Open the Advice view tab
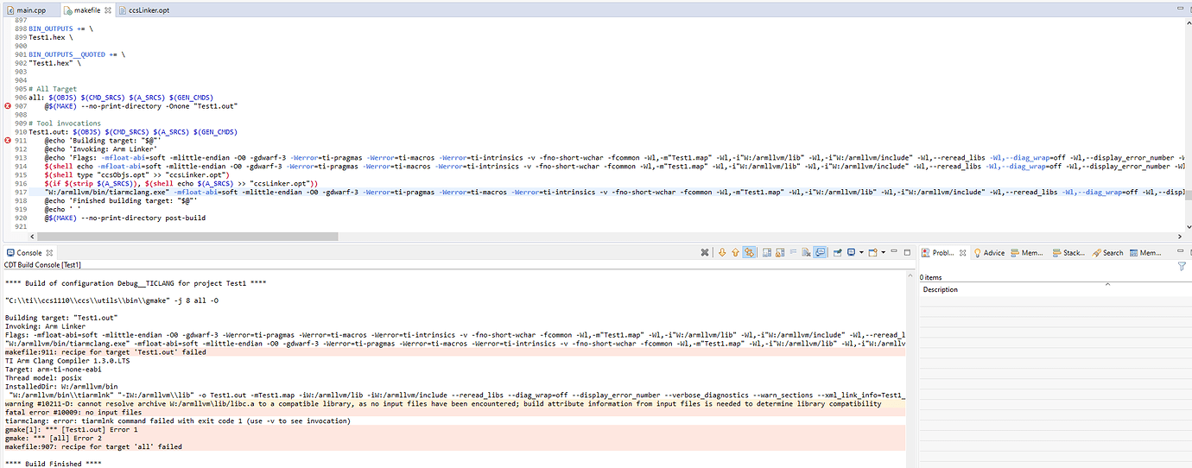 click(x=989, y=253)
